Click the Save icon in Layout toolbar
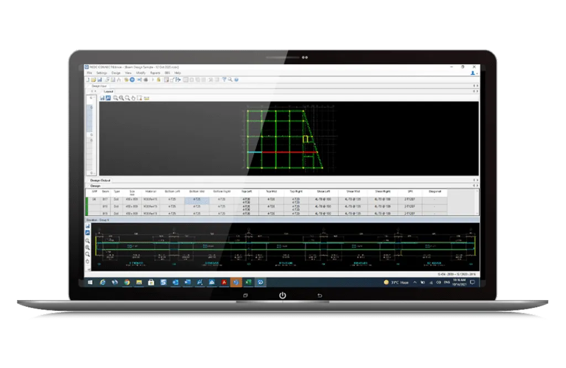Screen dimensions: 566x368 point(102,98)
